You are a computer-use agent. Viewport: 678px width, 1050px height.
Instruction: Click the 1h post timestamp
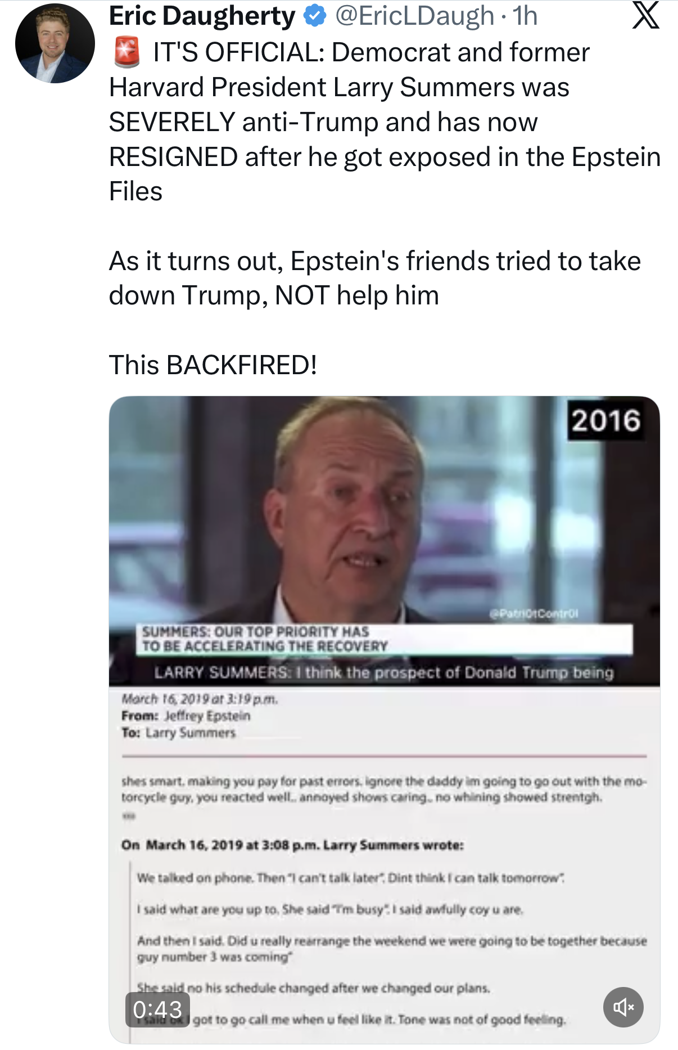[525, 16]
